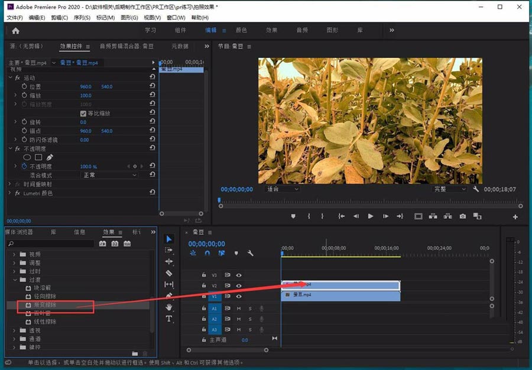Screen dimensions: 532x370
Task: Select the clip on track V1
Action: (340, 296)
